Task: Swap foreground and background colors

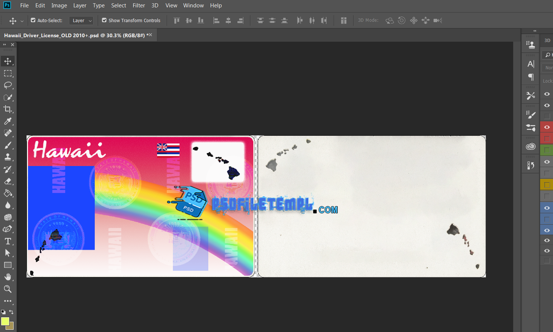Action: coord(11,312)
